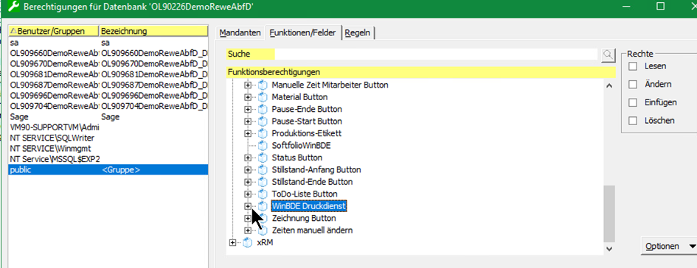Select user sa in the list

pos(108,43)
